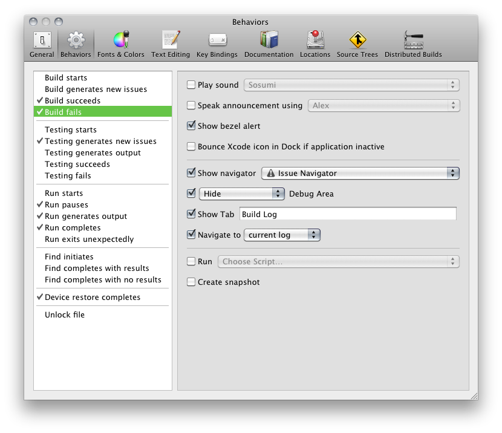Select the Unlock file behavior
The height and width of the screenshot is (433, 502).
(103, 315)
